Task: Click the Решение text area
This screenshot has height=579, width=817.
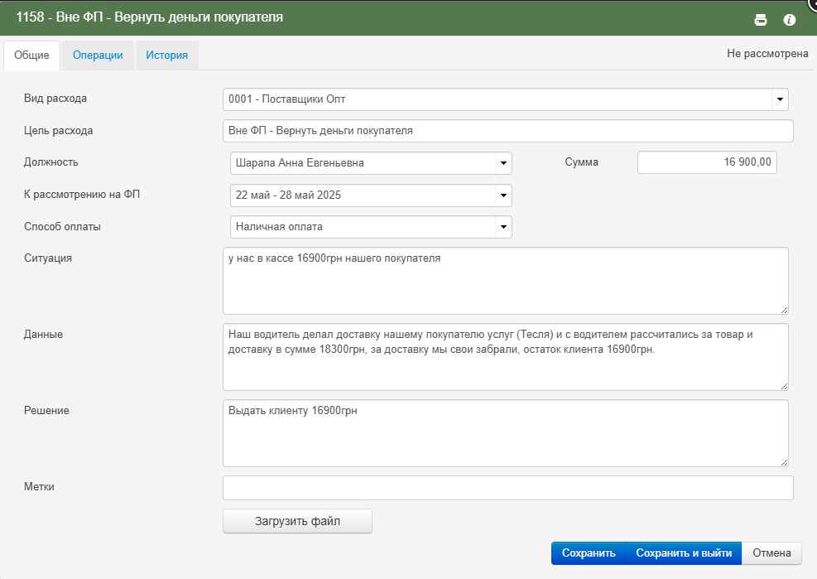Action: [506, 433]
